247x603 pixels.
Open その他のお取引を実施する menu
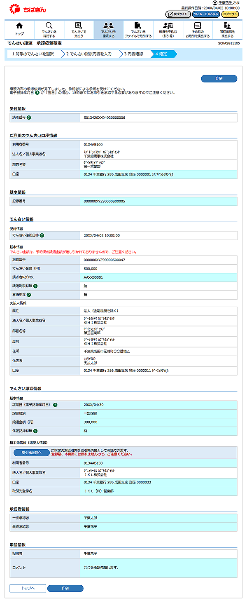click(x=198, y=29)
